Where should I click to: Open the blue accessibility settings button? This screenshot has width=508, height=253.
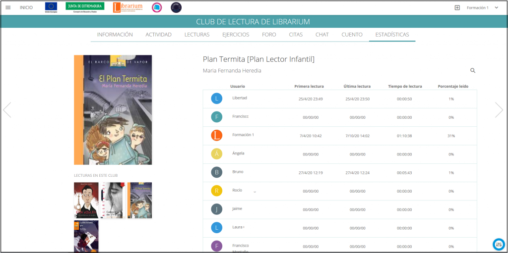[499, 244]
